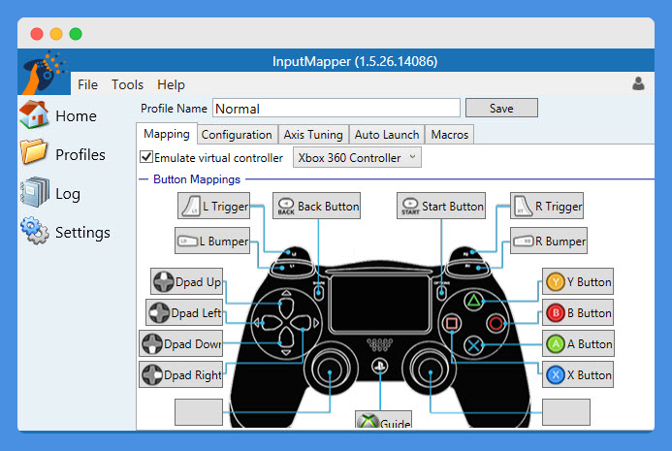
Task: Click the Profile Name input field
Action: (x=336, y=108)
